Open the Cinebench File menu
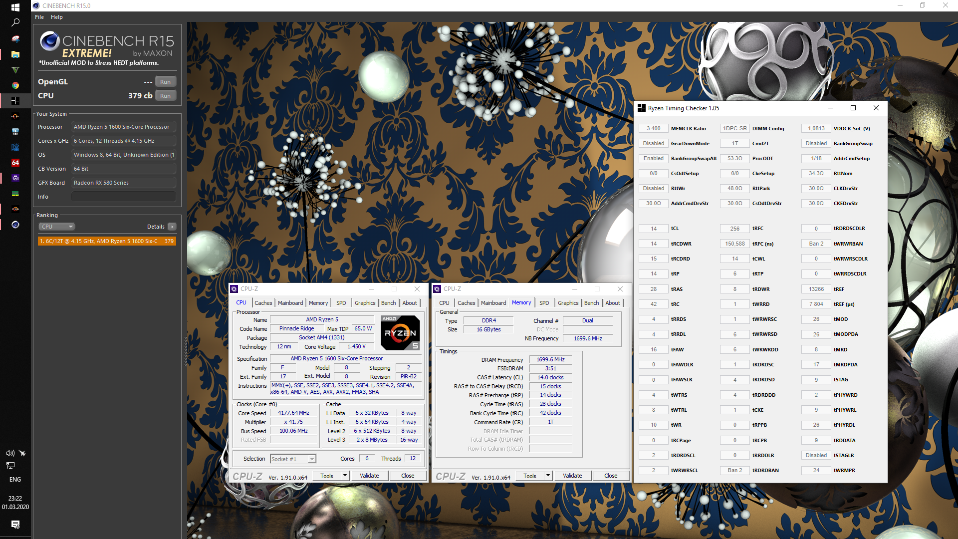The width and height of the screenshot is (958, 539). pyautogui.click(x=39, y=17)
